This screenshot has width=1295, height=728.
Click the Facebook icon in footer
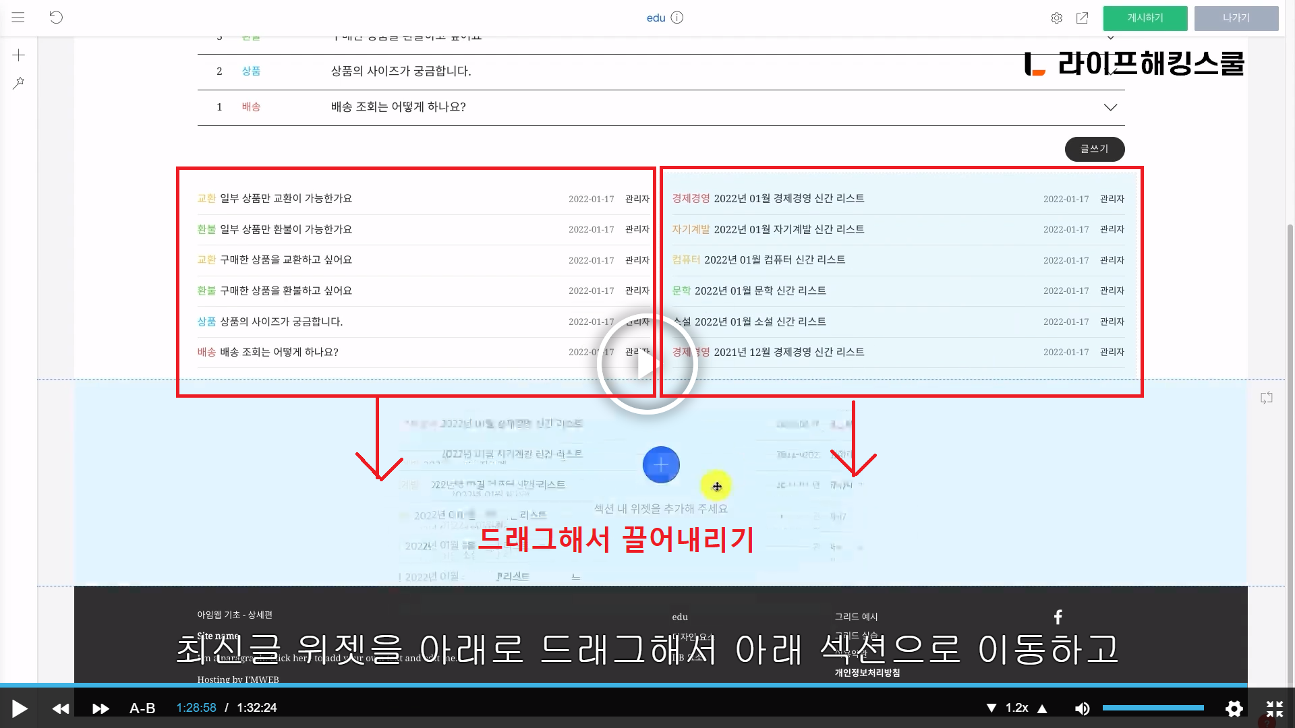click(1058, 617)
